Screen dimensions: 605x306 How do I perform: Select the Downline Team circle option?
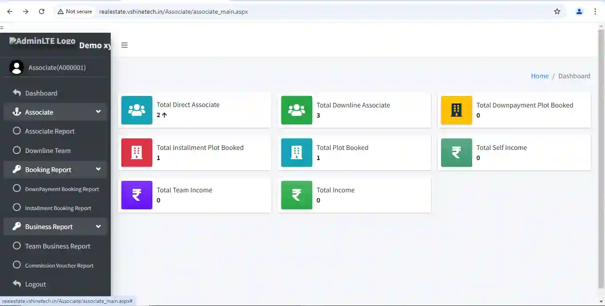tap(17, 150)
